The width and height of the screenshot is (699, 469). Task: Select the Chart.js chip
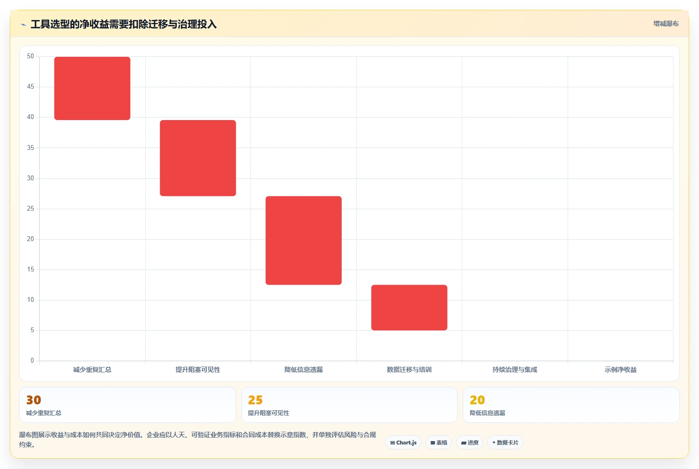pyautogui.click(x=403, y=443)
